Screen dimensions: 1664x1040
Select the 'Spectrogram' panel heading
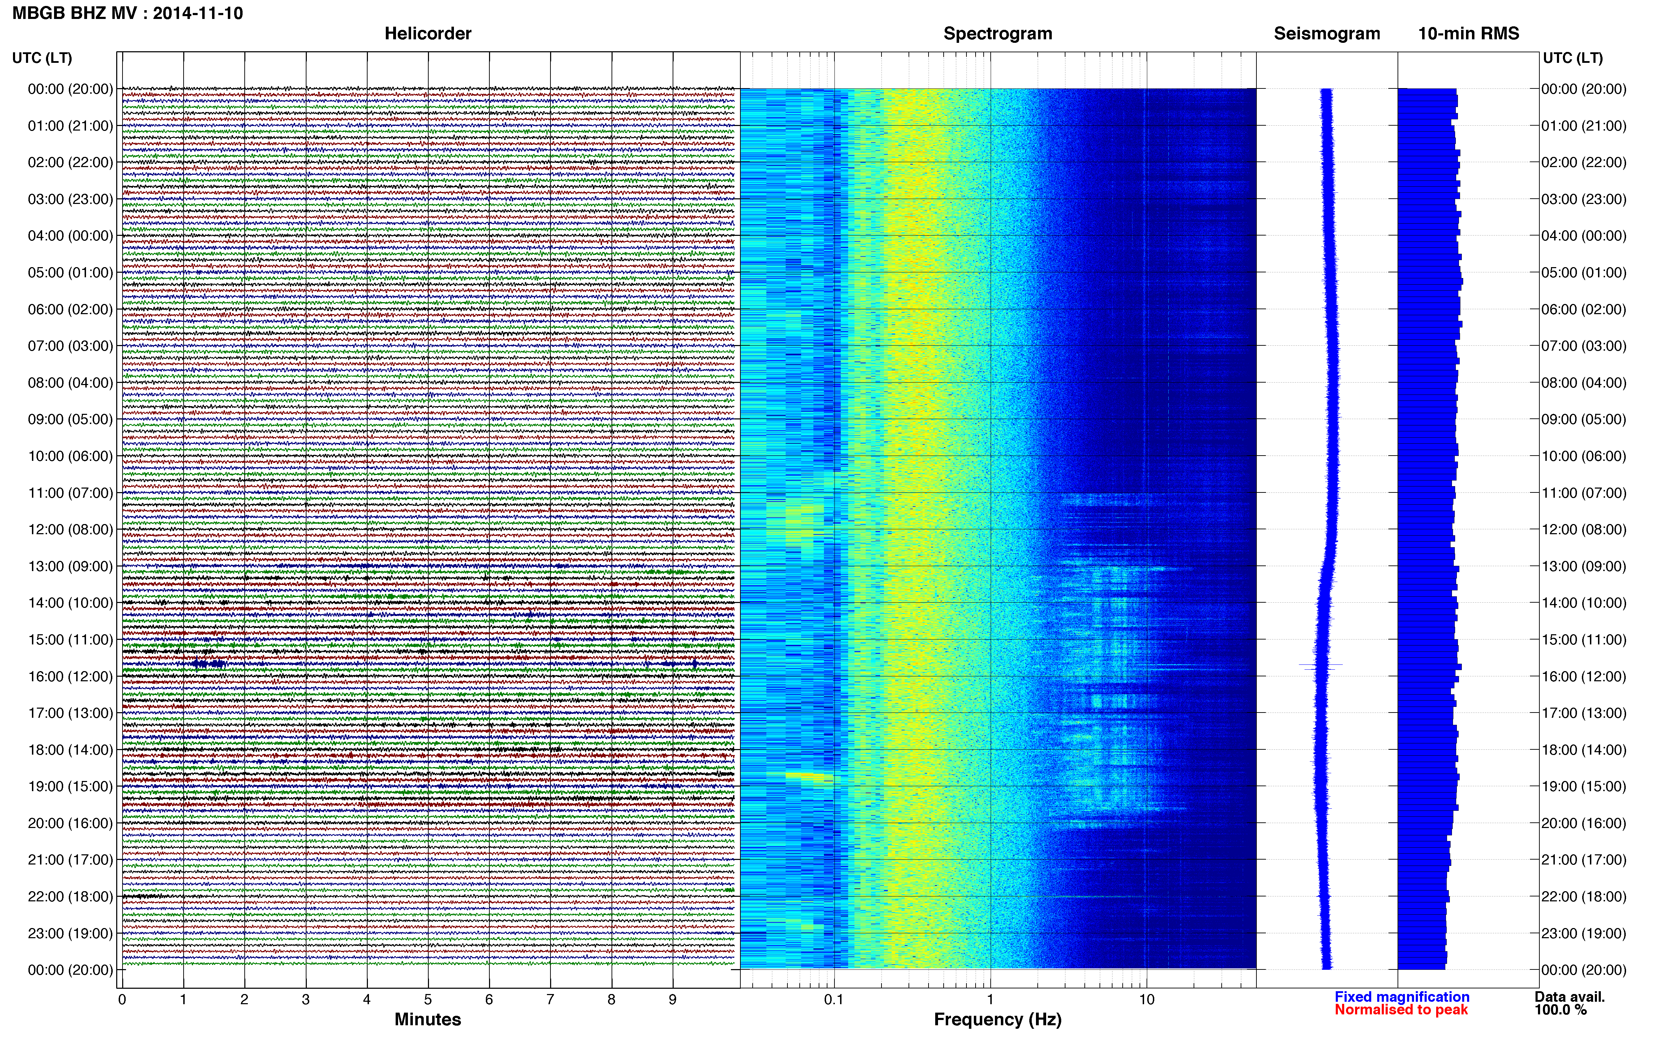tap(997, 34)
